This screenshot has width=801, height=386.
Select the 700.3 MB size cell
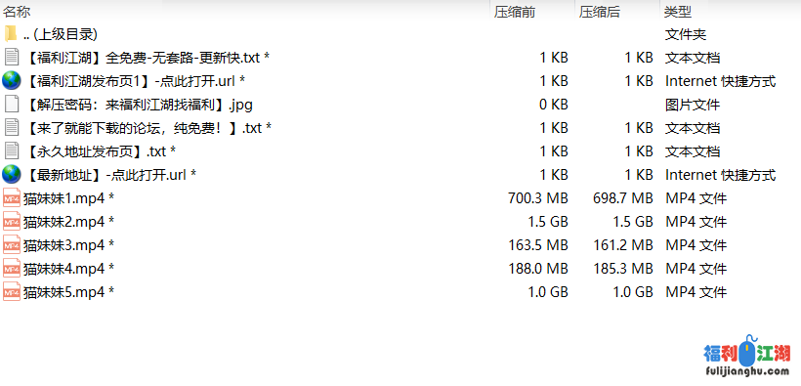tap(538, 198)
